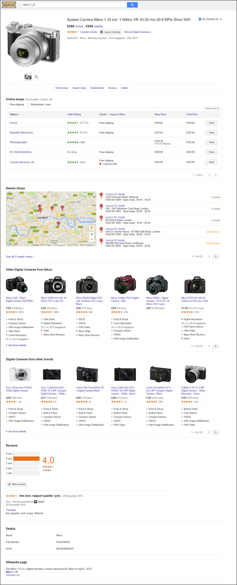Click the Shop button for Currys
237x585 pixels.
pos(211,123)
